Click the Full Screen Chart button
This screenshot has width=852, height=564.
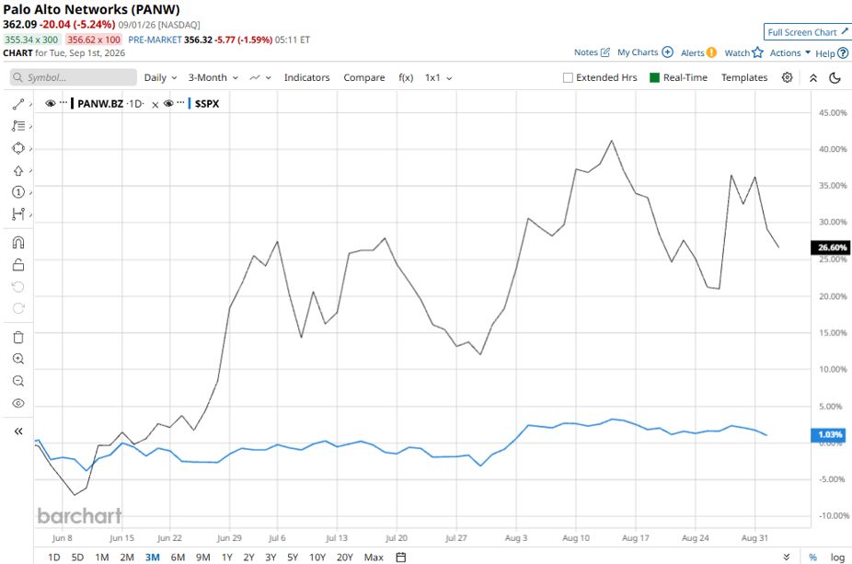tap(808, 32)
